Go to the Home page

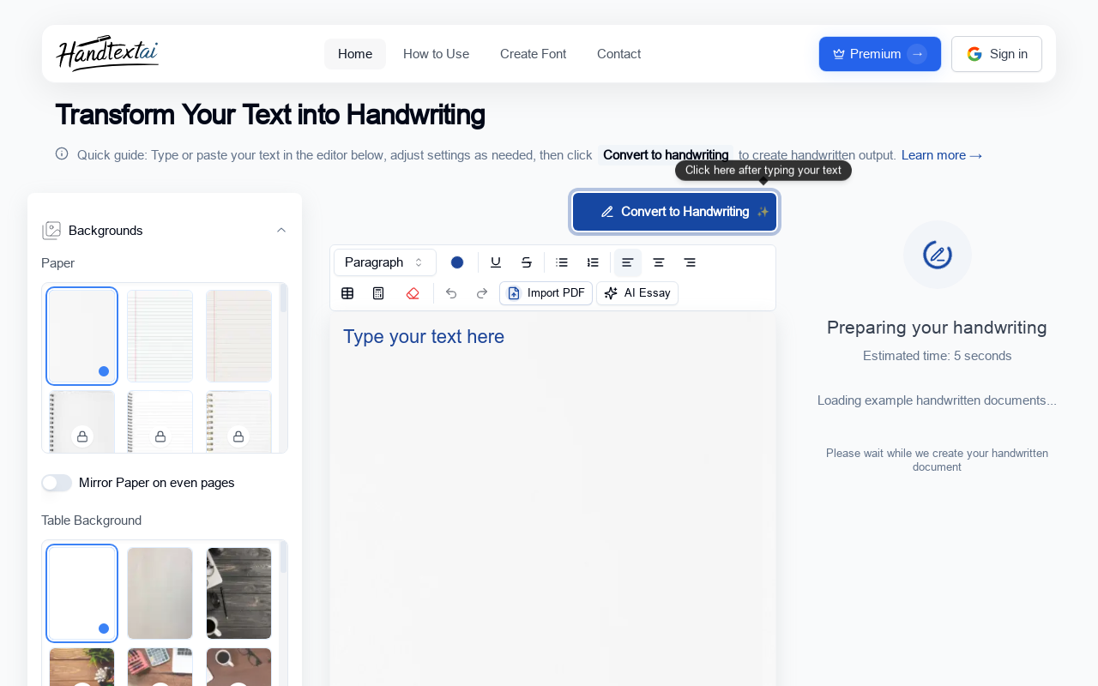pos(355,54)
